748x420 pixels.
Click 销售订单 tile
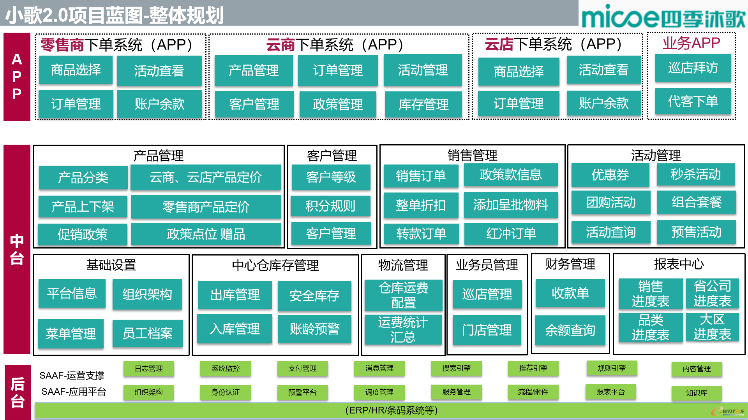click(x=421, y=176)
